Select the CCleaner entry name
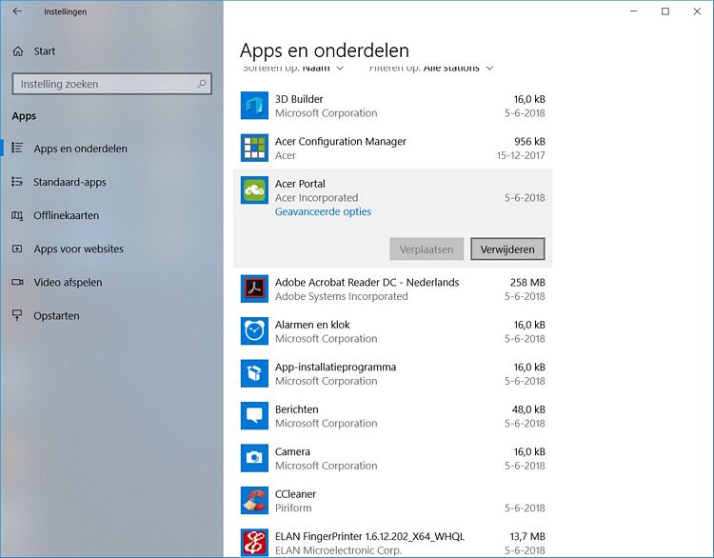The width and height of the screenshot is (714, 558). pyautogui.click(x=295, y=494)
